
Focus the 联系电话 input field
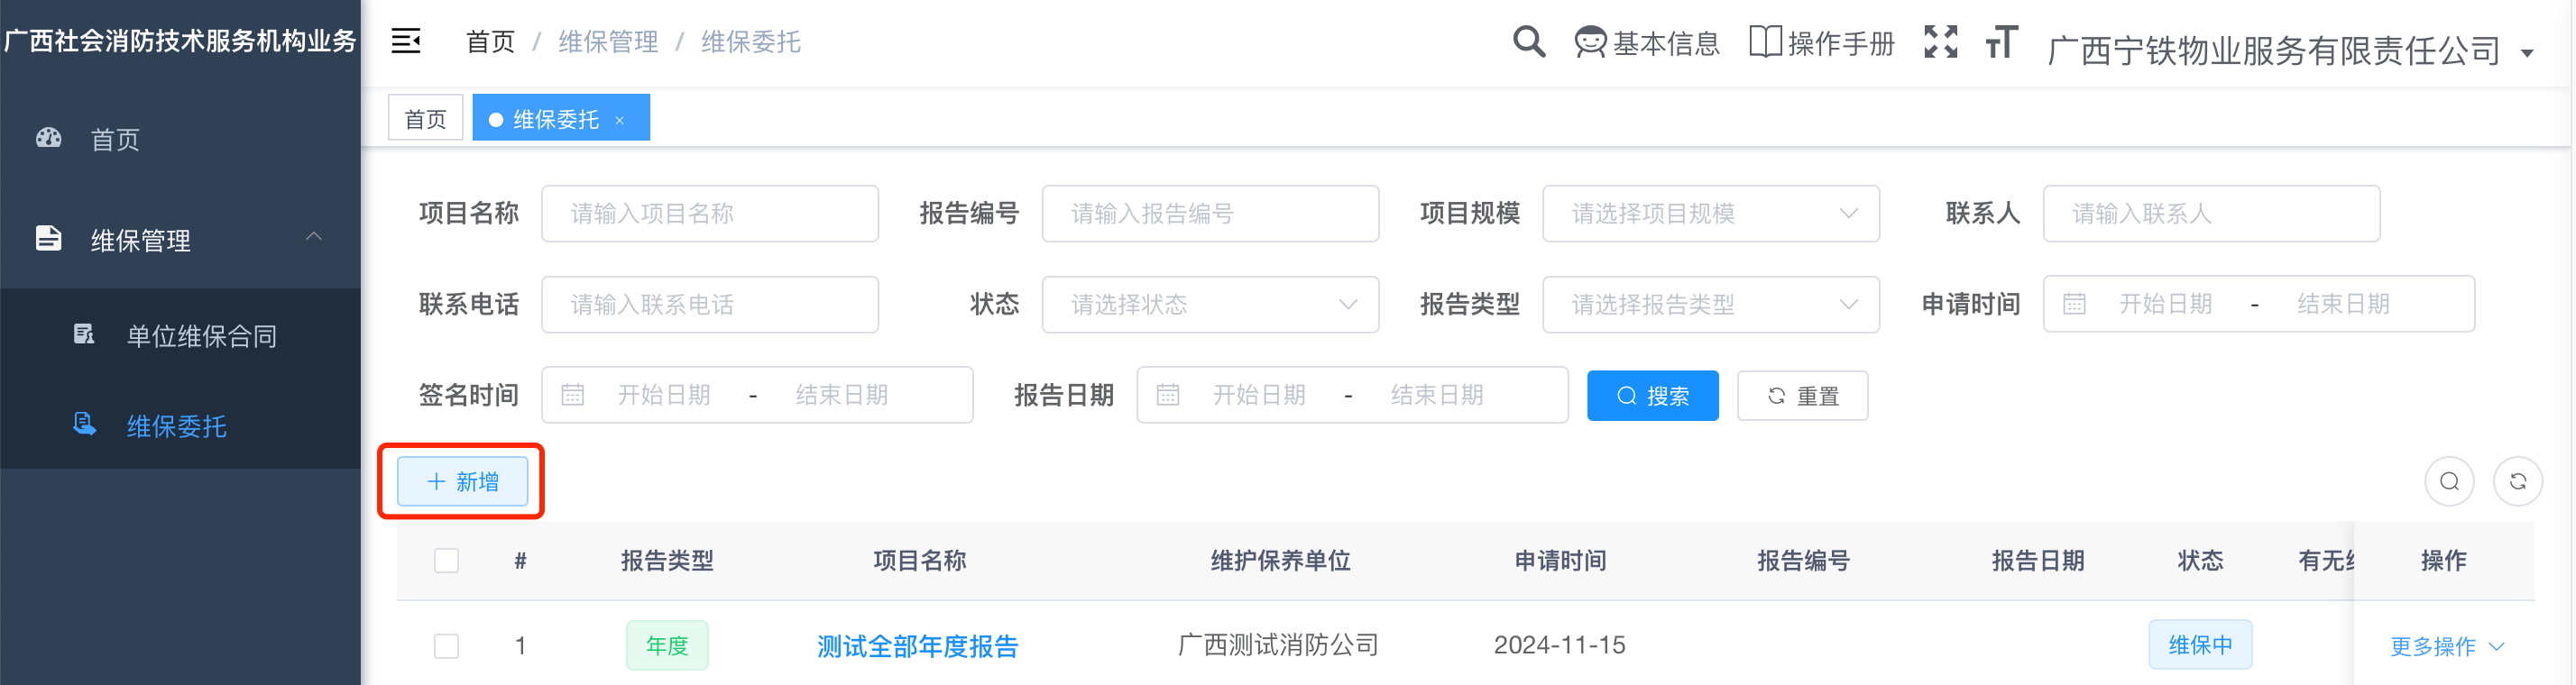coord(710,304)
